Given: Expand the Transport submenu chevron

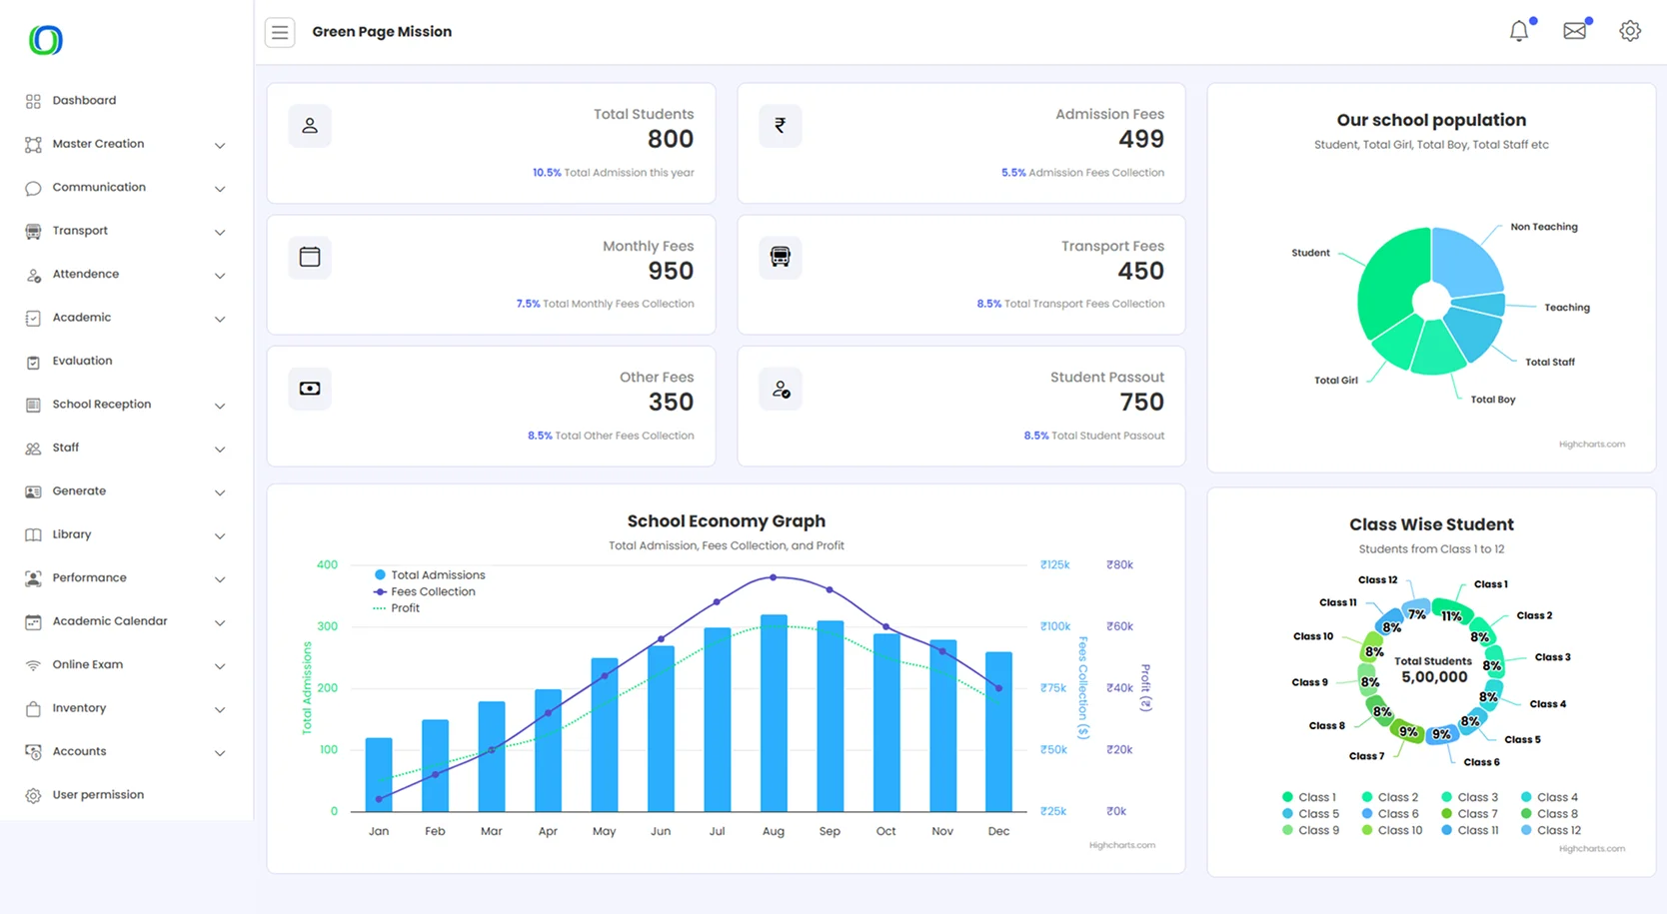Looking at the screenshot, I should click(x=220, y=233).
